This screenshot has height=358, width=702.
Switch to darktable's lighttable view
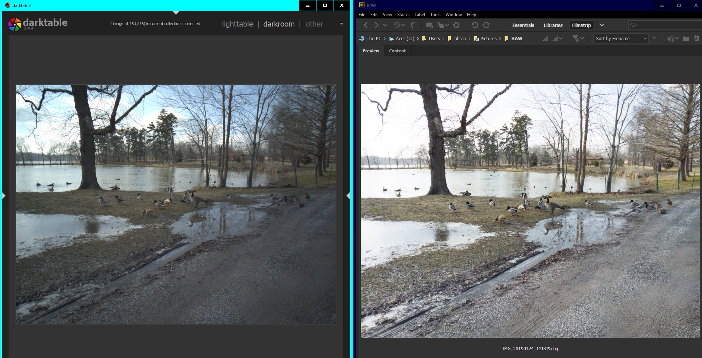238,24
